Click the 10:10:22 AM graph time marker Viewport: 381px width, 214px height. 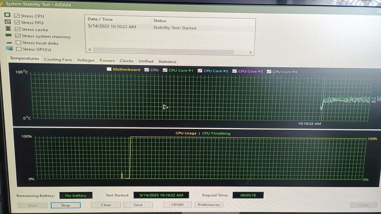309,124
